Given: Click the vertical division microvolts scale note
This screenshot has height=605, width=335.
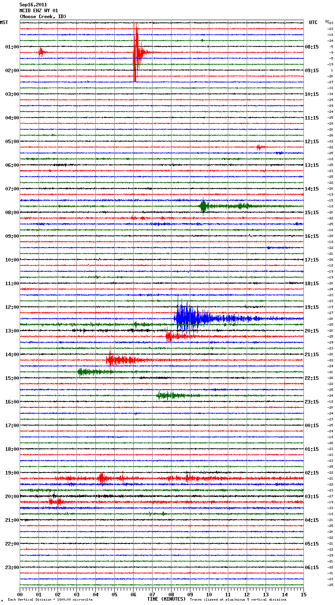Looking at the screenshot, I should pyautogui.click(x=50, y=599).
